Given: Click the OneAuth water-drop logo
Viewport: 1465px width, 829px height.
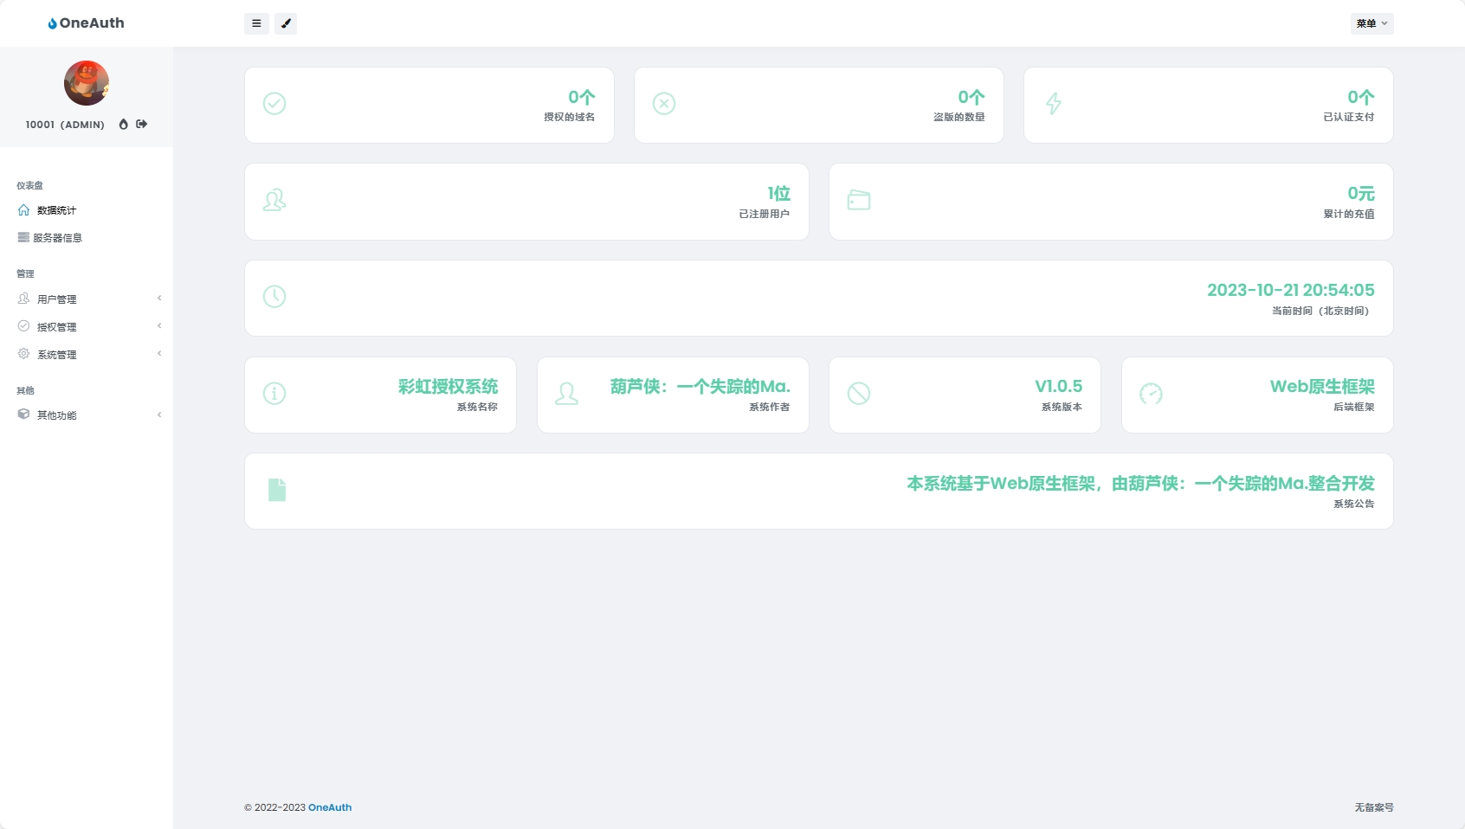Looking at the screenshot, I should click(x=53, y=23).
